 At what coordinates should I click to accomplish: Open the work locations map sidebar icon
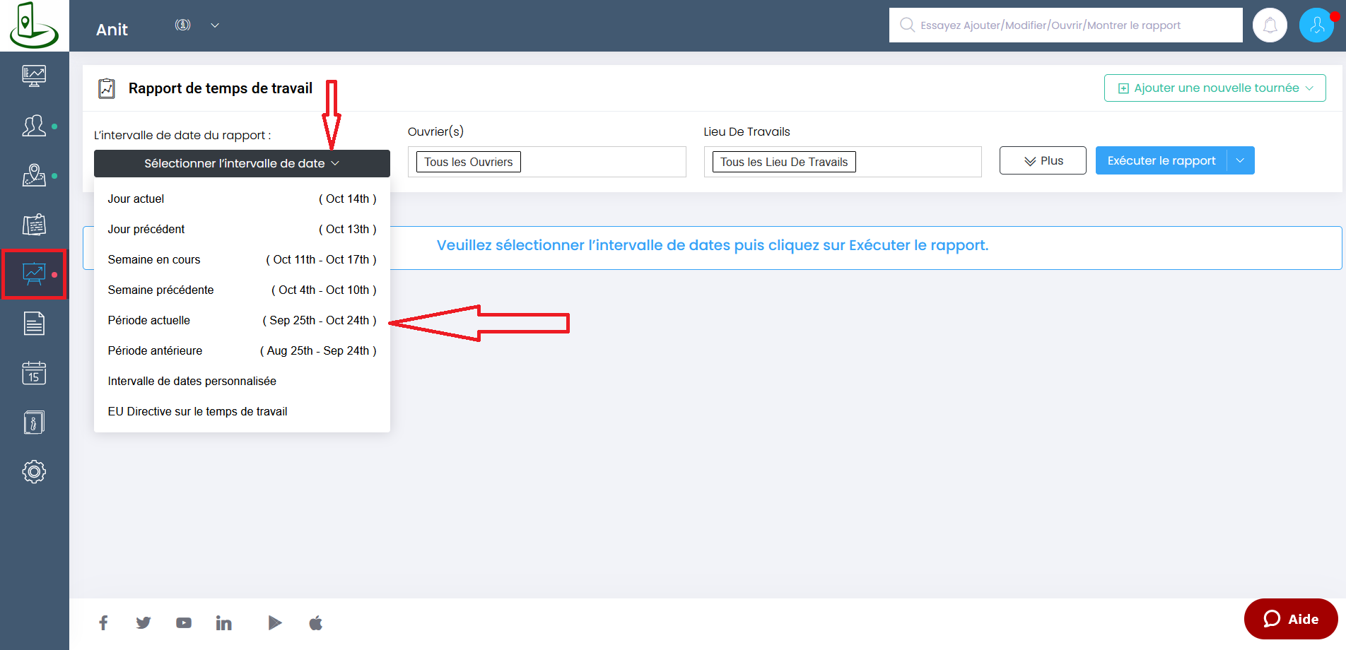34,175
